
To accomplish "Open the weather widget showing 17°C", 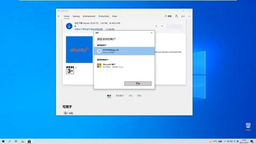I will (x=216, y=141).
